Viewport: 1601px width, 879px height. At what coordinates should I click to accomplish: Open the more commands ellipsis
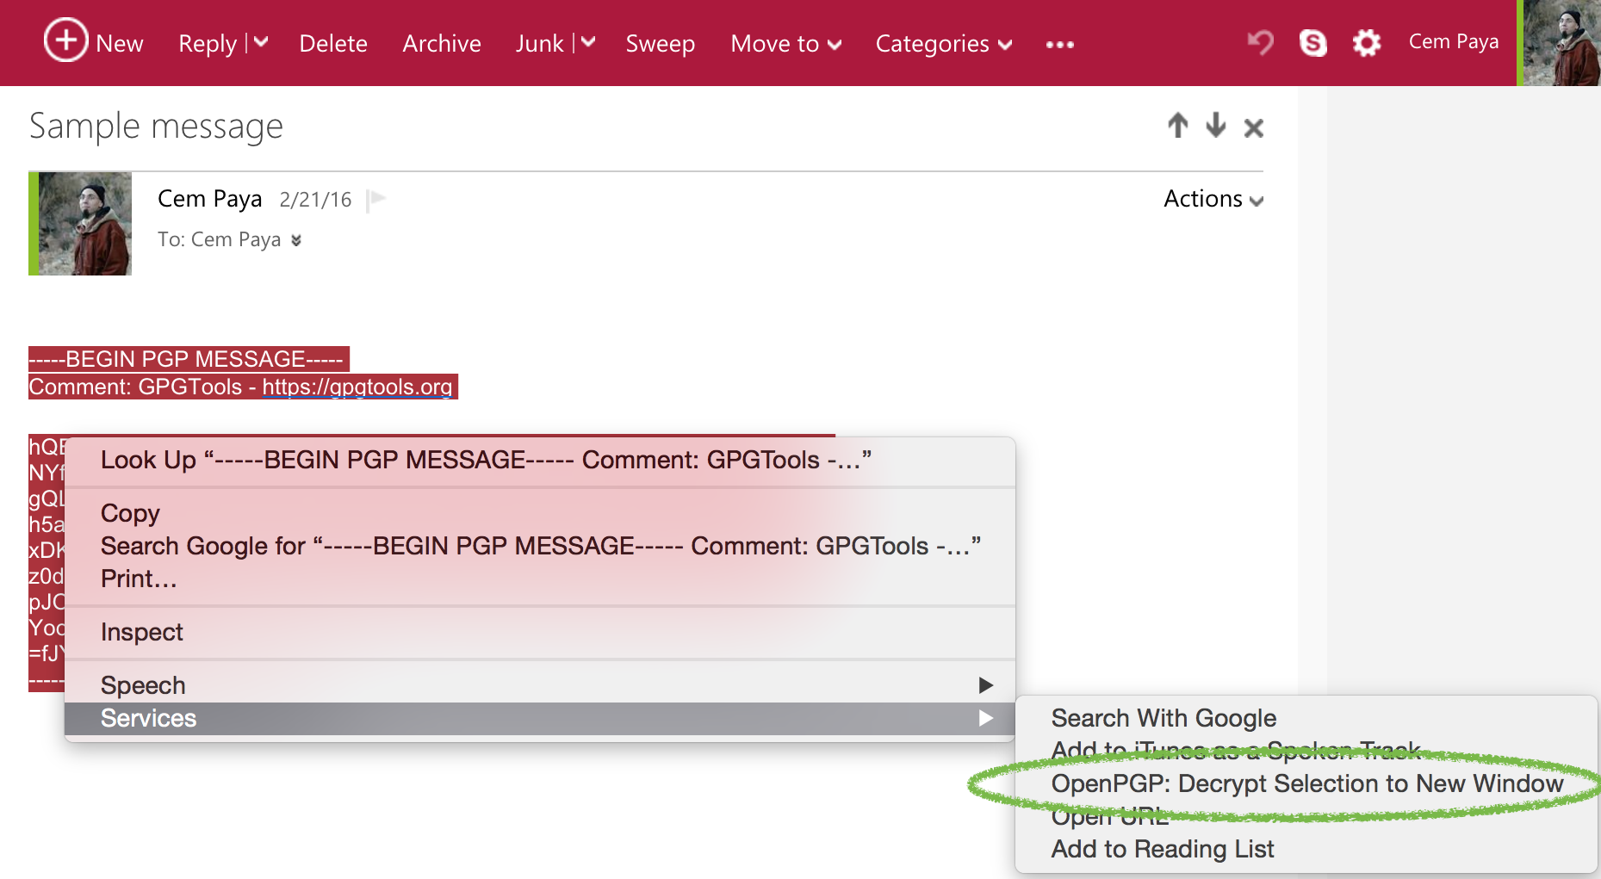point(1059,44)
